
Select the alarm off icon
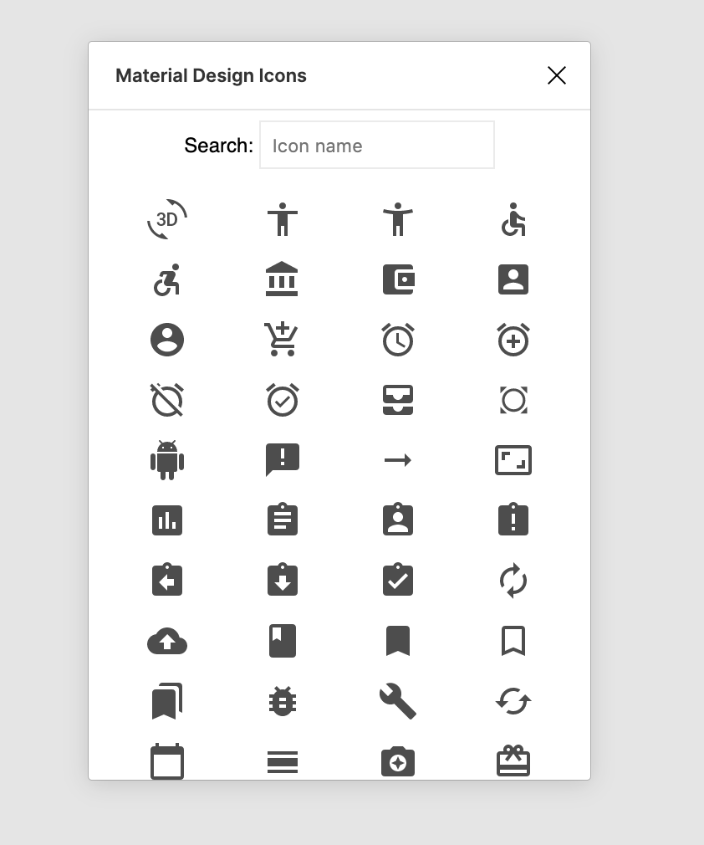click(167, 400)
